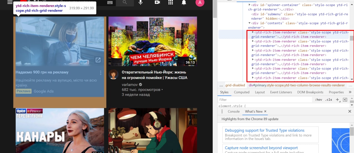Add a new style rule with the plus icon
The height and width of the screenshot is (153, 354).
pos(337,100)
